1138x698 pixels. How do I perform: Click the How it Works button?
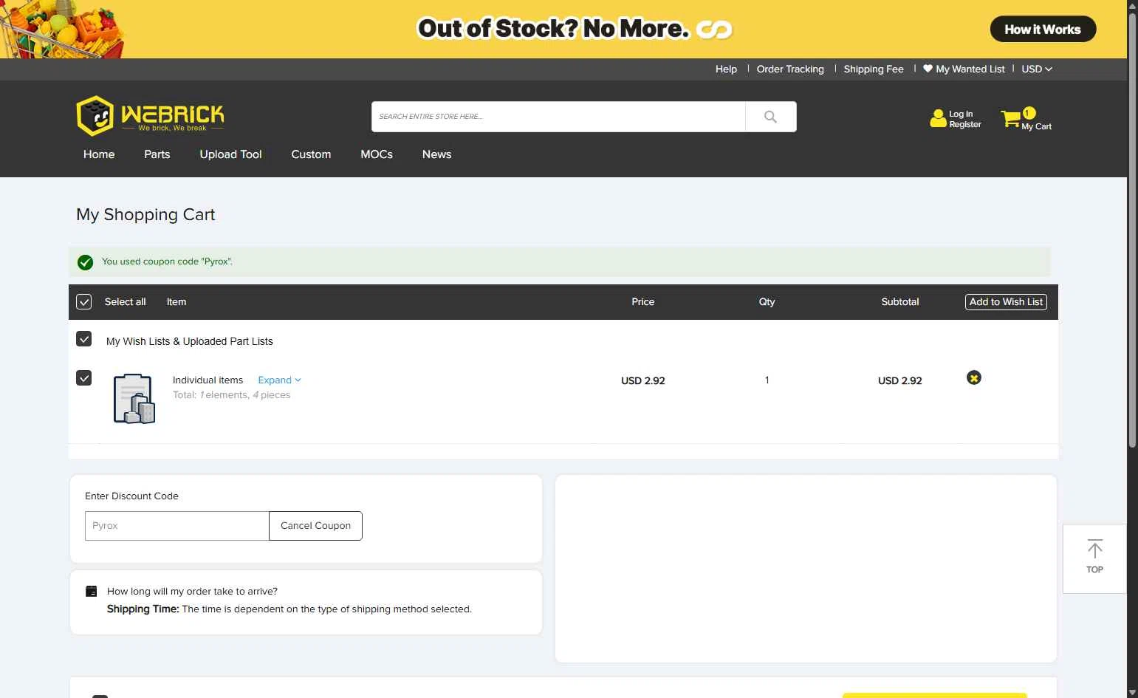[1043, 30]
